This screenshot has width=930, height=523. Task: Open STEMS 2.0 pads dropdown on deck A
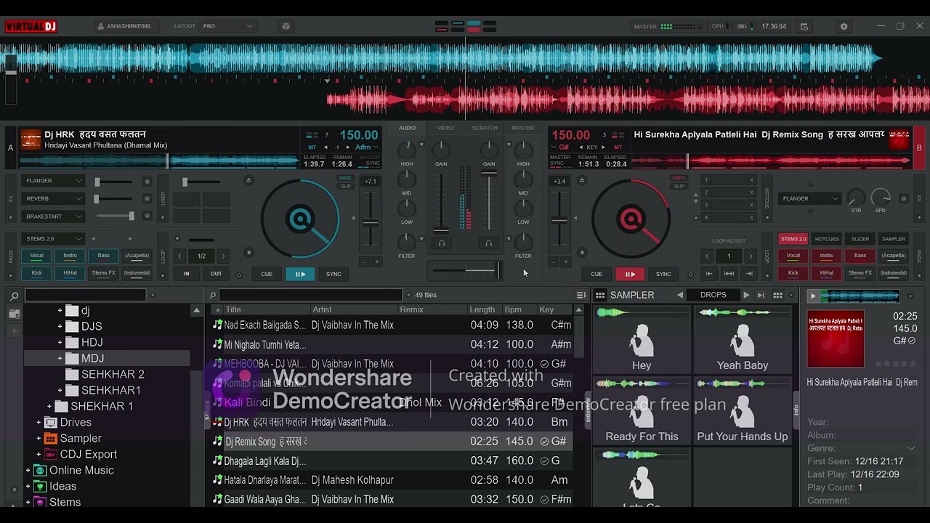54,238
